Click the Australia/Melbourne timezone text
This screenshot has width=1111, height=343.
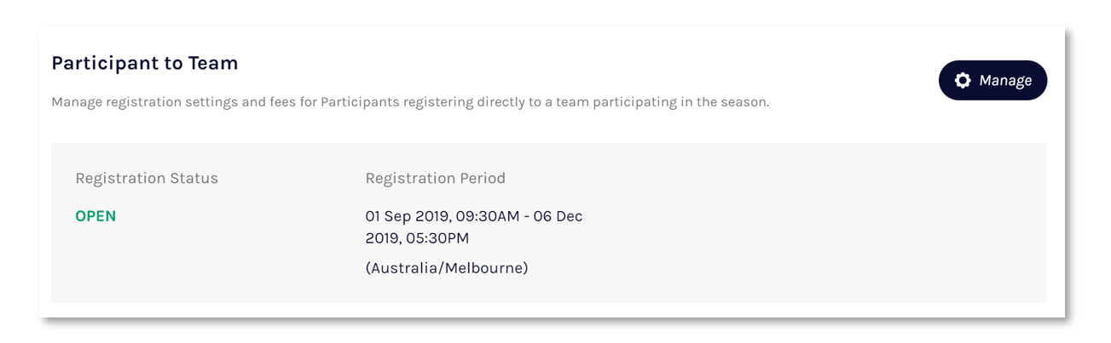(x=447, y=268)
